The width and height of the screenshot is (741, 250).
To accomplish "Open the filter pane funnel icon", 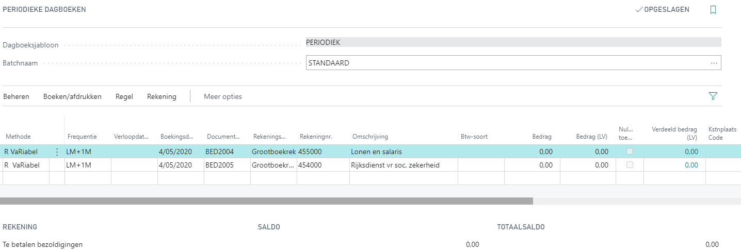I will tap(713, 96).
